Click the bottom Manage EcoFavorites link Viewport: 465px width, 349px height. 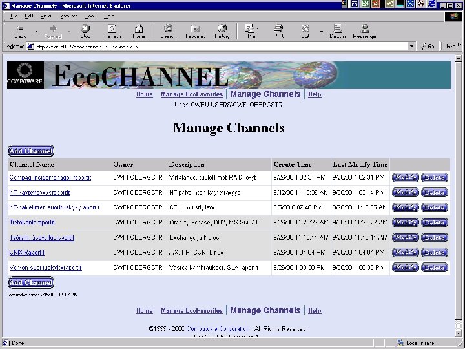192,311
